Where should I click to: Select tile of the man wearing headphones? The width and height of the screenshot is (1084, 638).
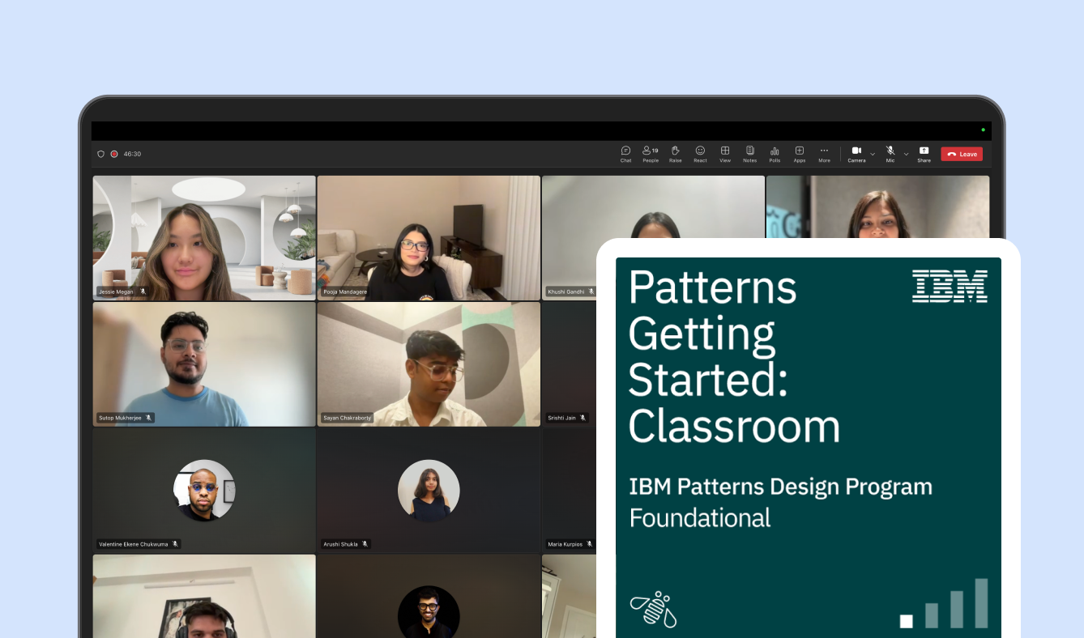pos(204,596)
